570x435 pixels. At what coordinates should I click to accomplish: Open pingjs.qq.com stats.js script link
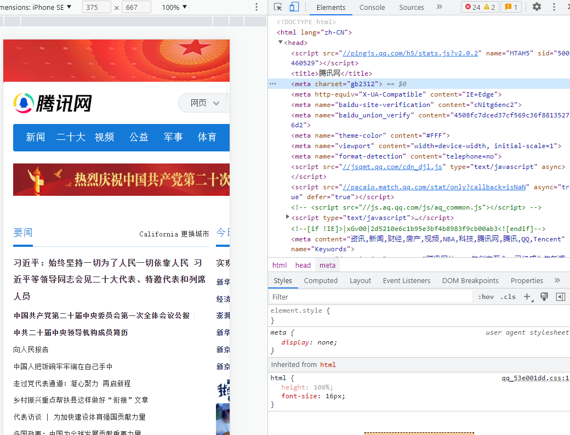coord(410,53)
